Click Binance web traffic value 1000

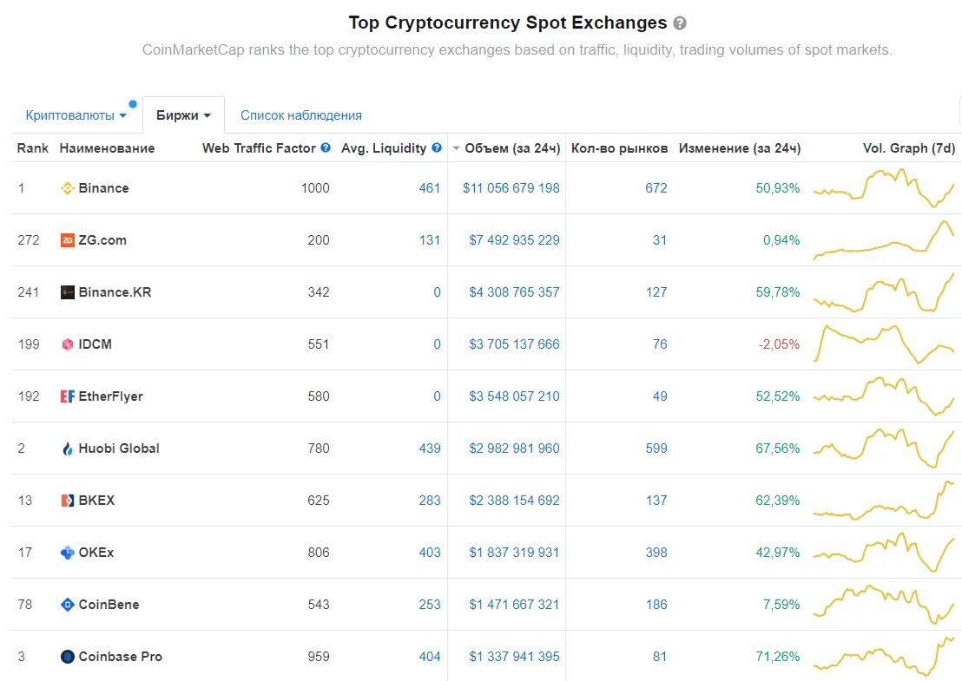(x=315, y=188)
